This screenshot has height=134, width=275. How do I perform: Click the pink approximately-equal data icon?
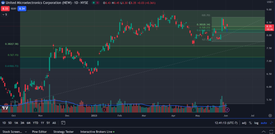(97, 3)
